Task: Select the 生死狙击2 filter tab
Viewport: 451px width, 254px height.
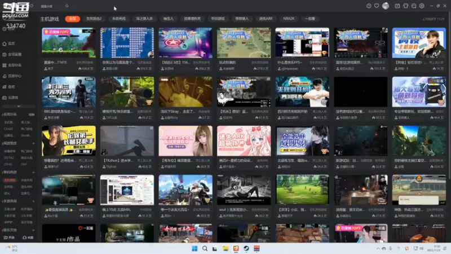Action: pos(94,19)
